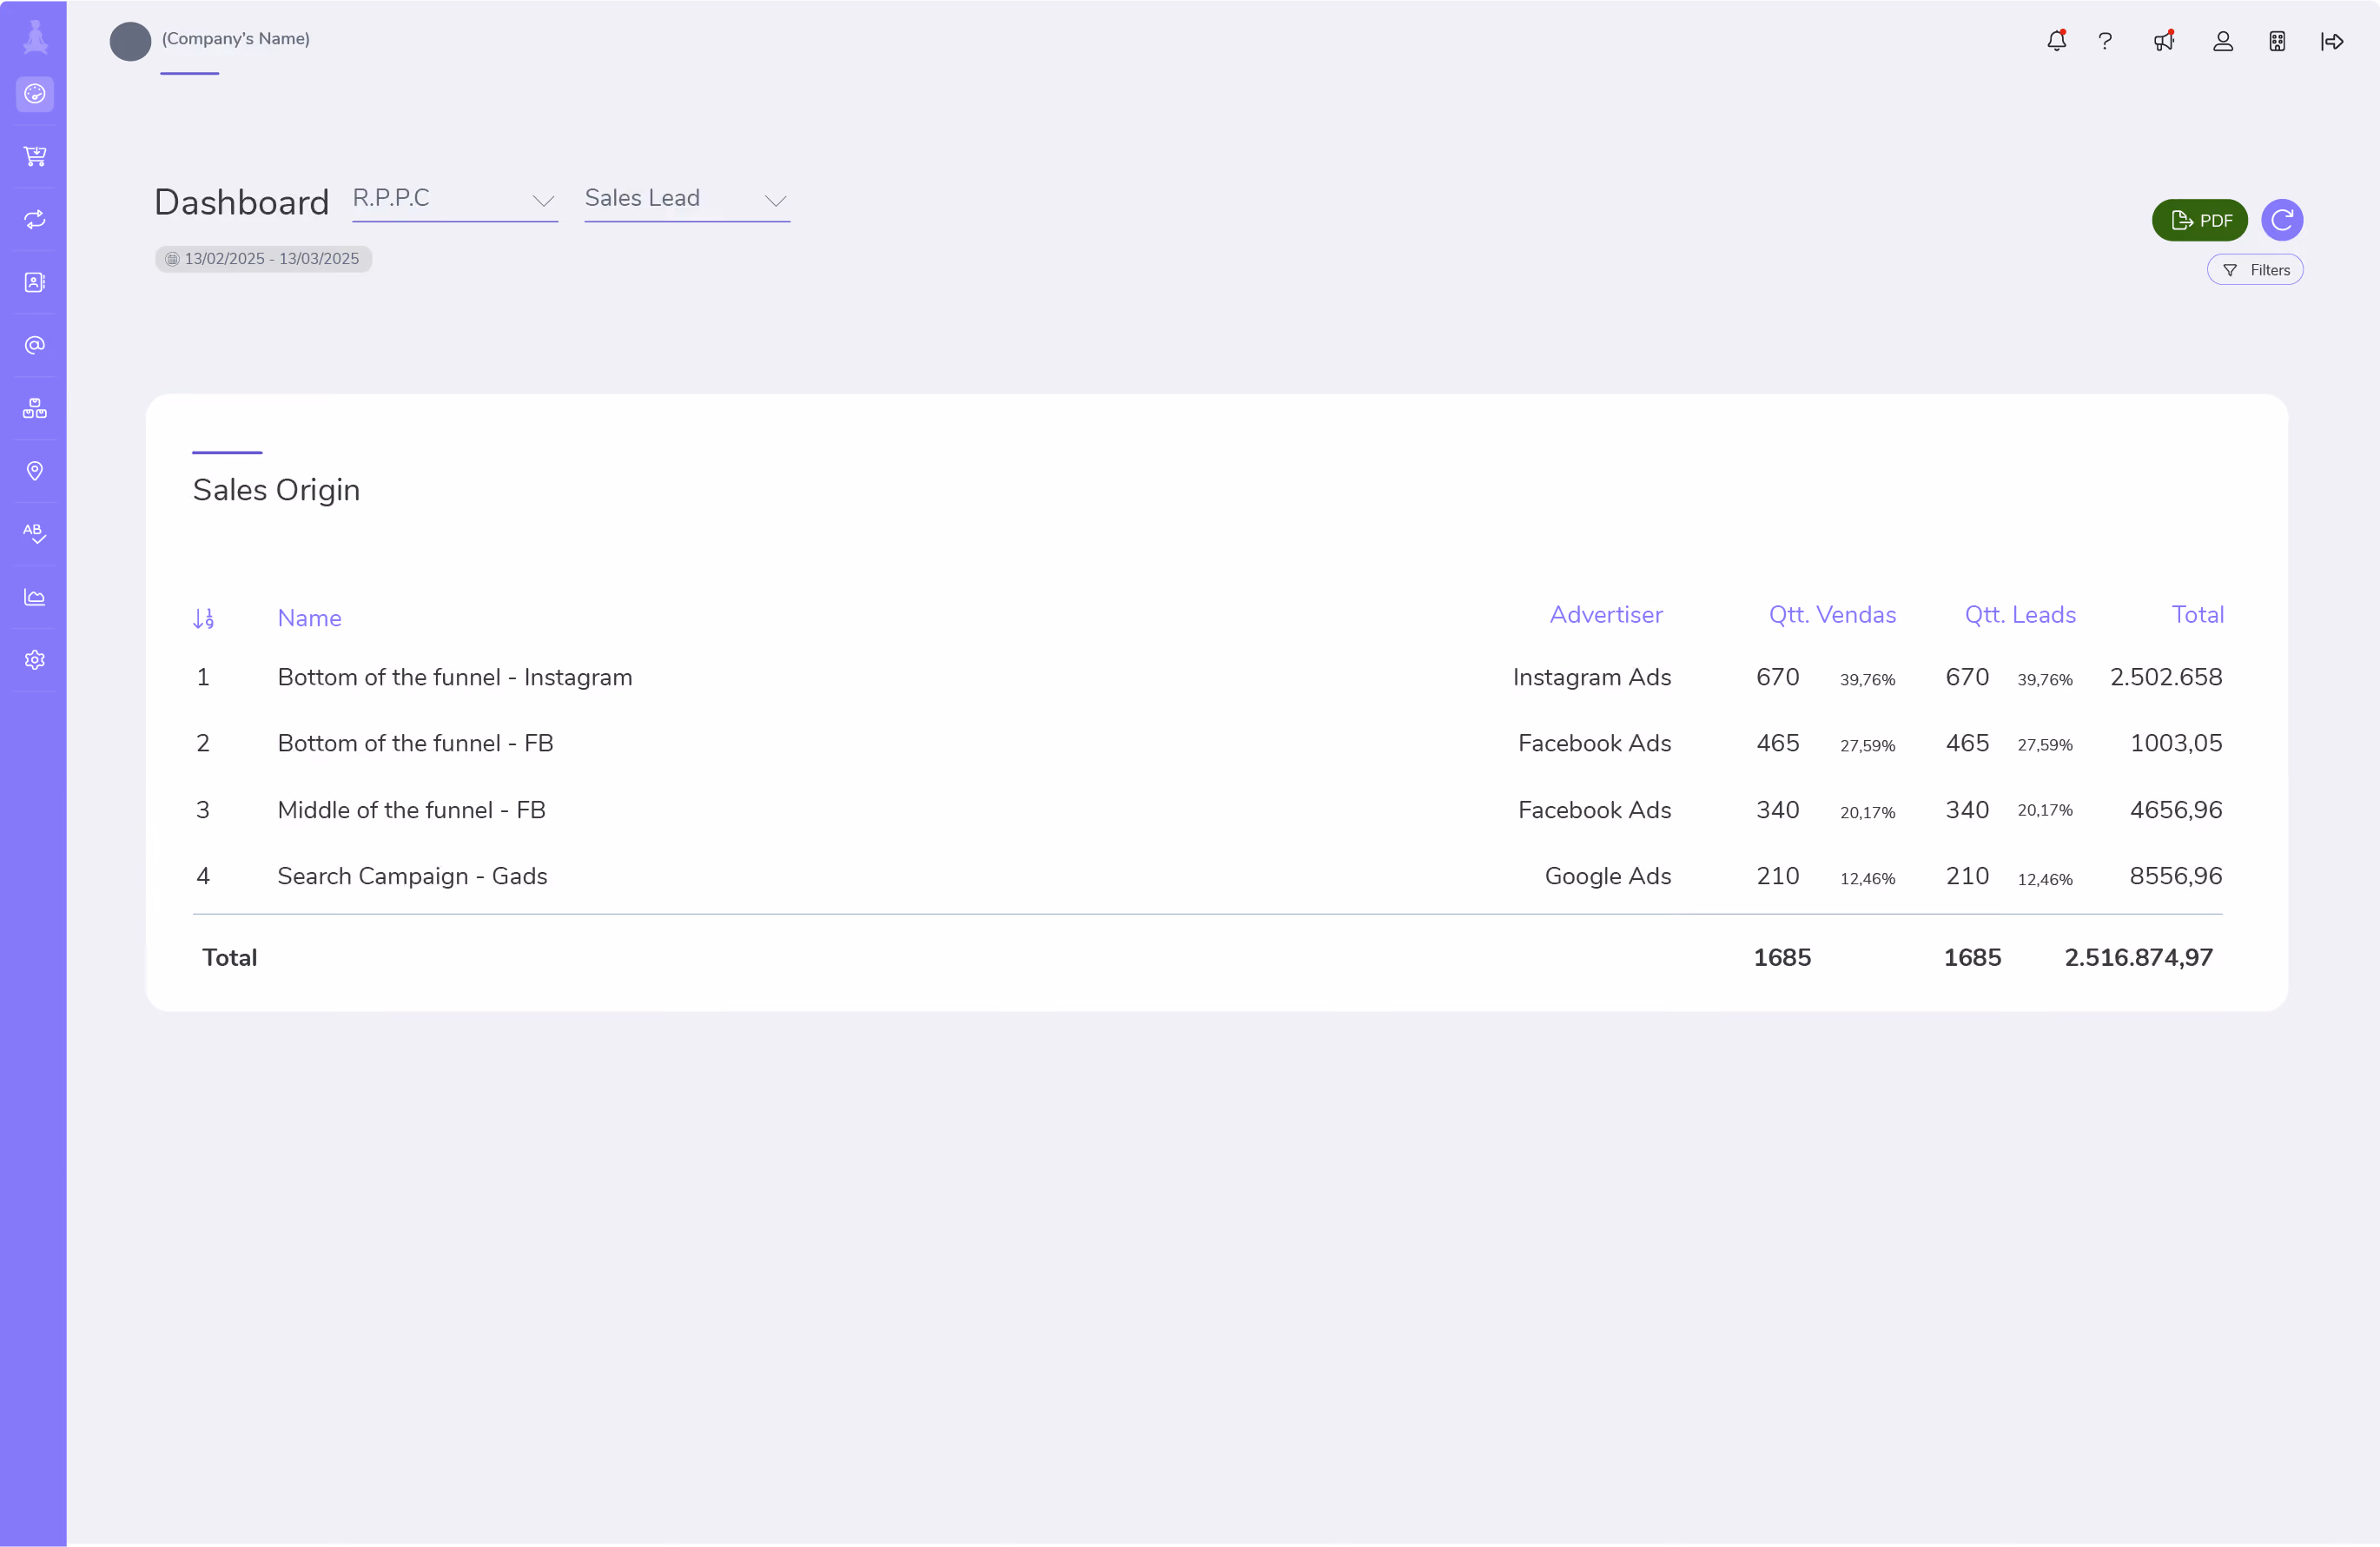Click the 2.502.658 total value

[x=2166, y=677]
